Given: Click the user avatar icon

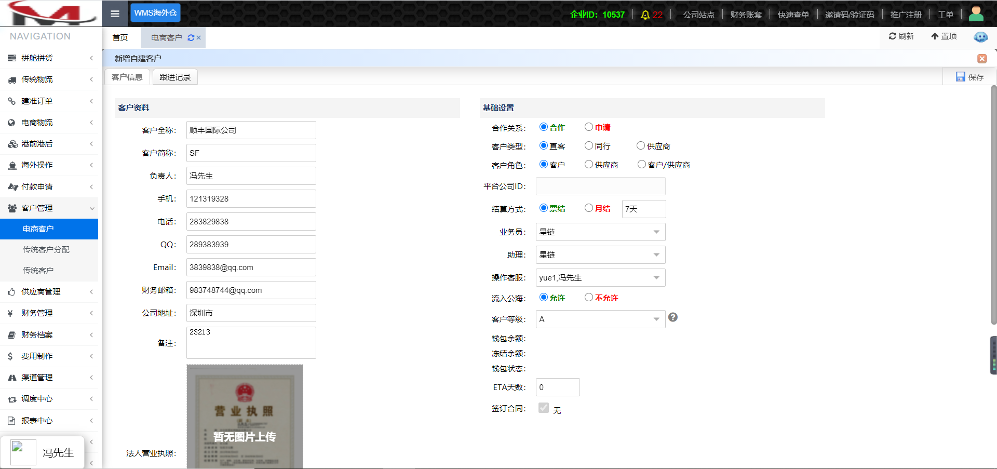Looking at the screenshot, I should coord(976,14).
